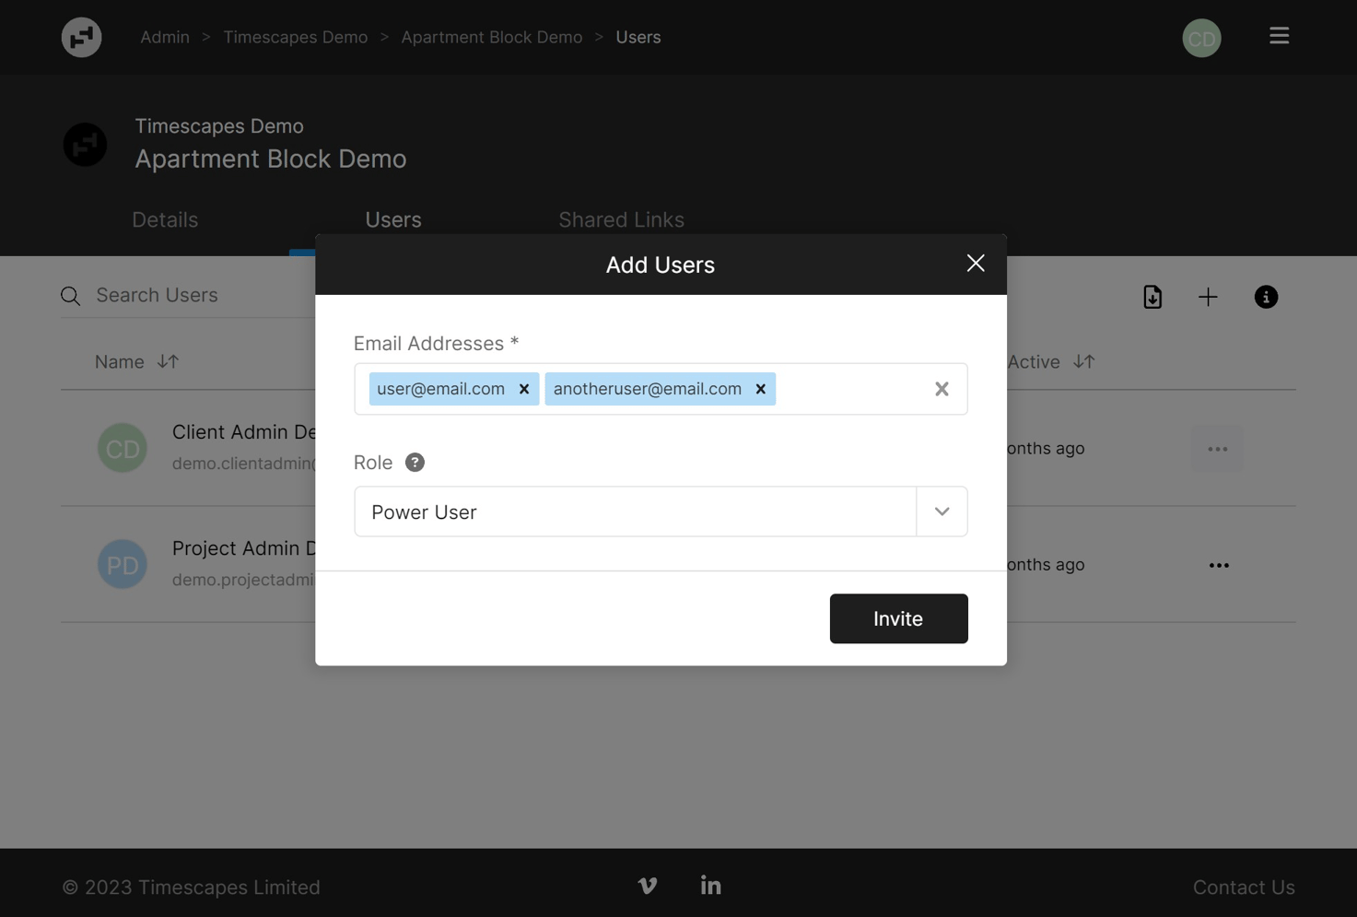The height and width of the screenshot is (917, 1357).
Task: Open the Contact Us link
Action: coord(1244,887)
